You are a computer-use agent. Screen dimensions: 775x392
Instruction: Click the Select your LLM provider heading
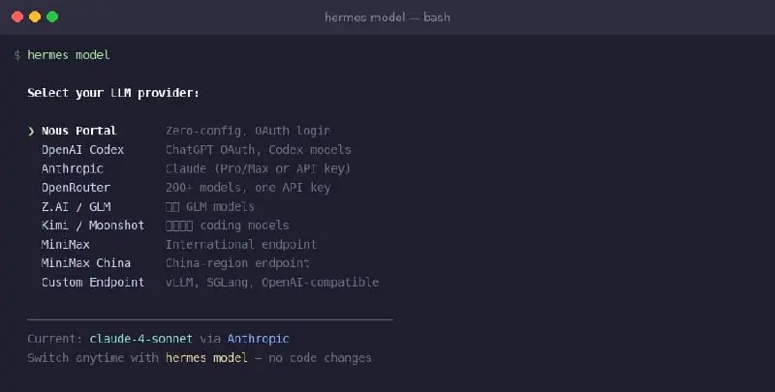click(x=113, y=93)
